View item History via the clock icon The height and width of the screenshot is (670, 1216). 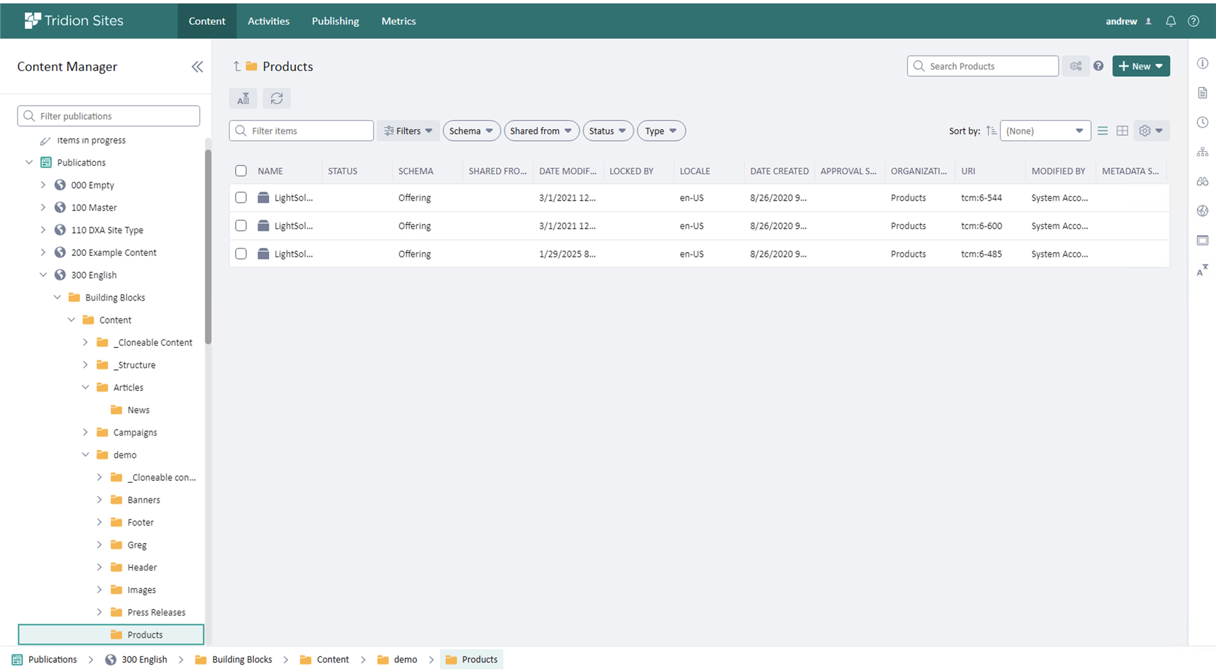point(1202,122)
